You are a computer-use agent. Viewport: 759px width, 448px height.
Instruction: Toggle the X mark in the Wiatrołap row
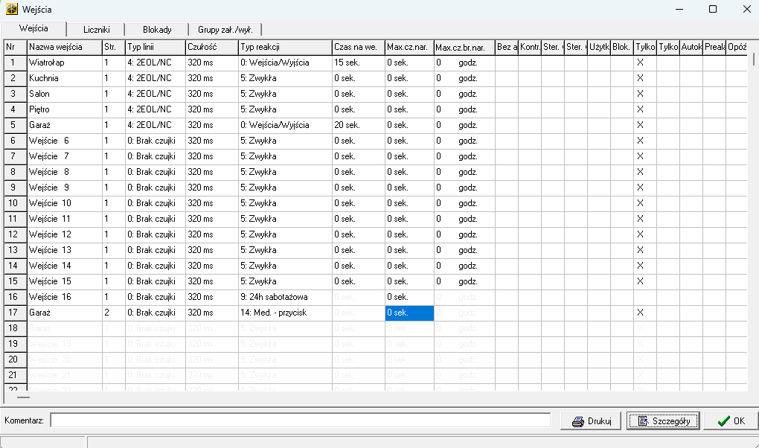[640, 63]
